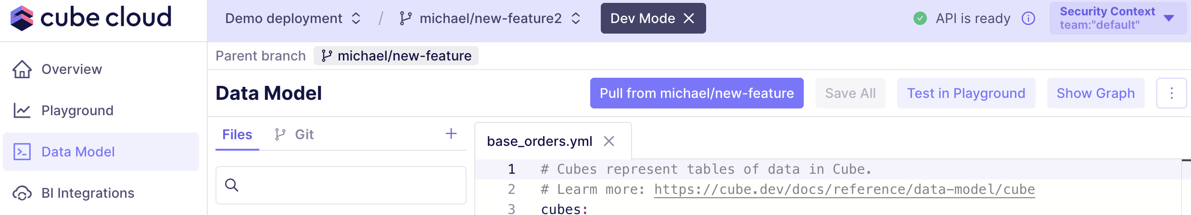Go to Overview in sidebar
1191x215 pixels.
72,70
